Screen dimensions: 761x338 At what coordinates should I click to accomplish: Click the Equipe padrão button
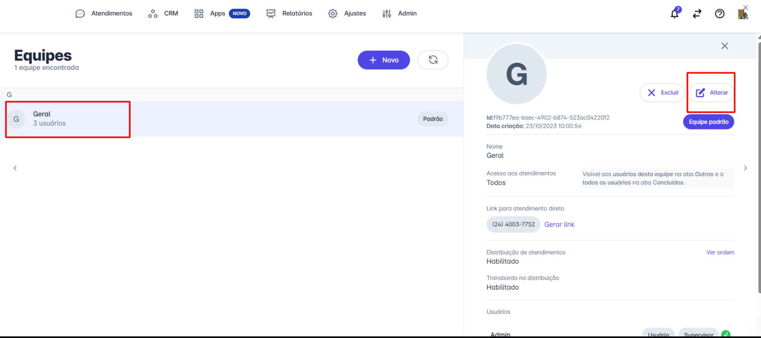point(708,122)
